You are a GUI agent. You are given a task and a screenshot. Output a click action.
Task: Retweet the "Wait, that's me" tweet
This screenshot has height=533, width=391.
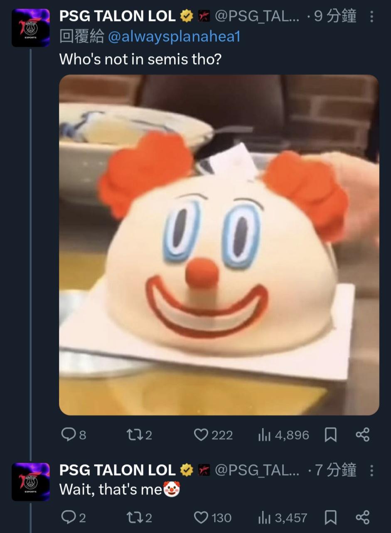133,518
